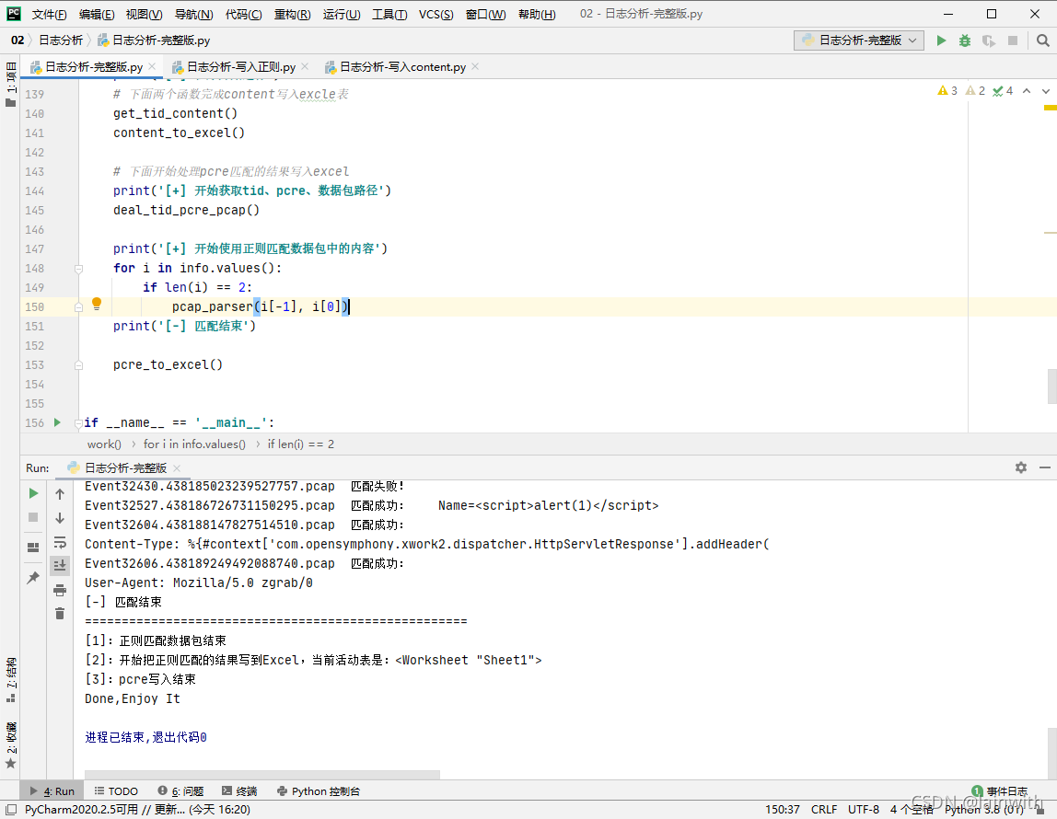The image size is (1057, 819).
Task: Print the Run console output
Action: tap(60, 590)
